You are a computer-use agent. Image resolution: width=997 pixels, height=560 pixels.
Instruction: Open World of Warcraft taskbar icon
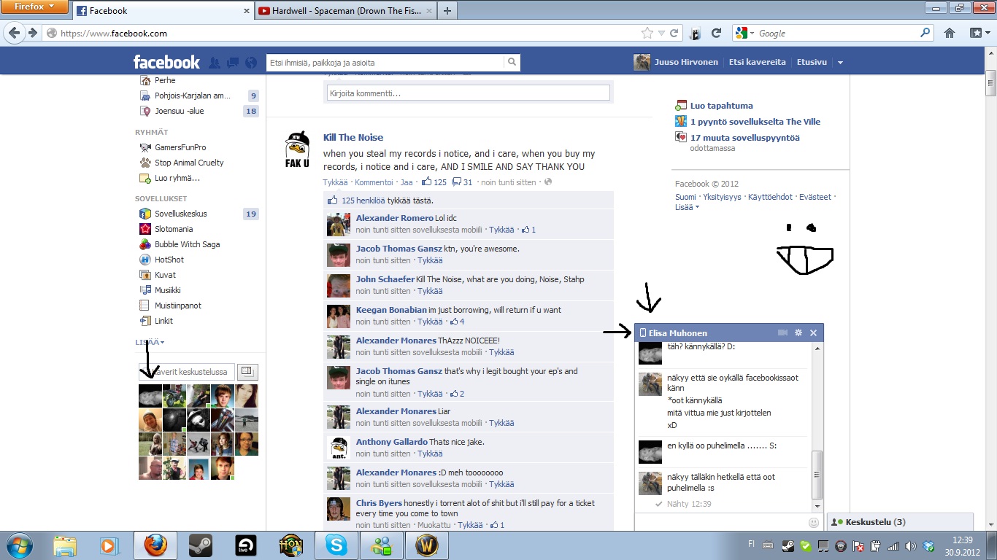click(426, 545)
